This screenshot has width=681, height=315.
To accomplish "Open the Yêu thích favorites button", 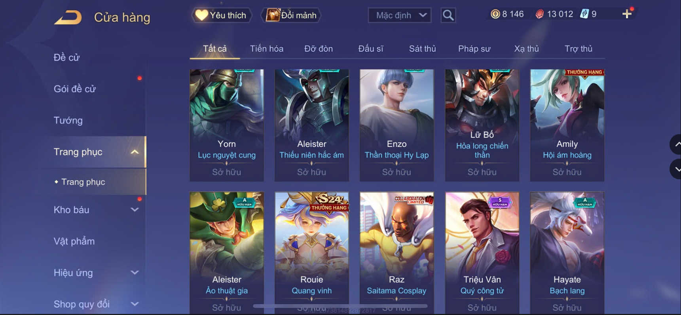I will pyautogui.click(x=222, y=15).
